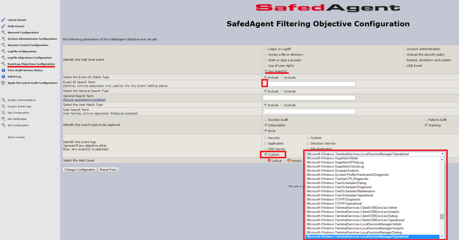Open the Latest Events page link
This screenshot has width=459, height=240.
[17, 20]
